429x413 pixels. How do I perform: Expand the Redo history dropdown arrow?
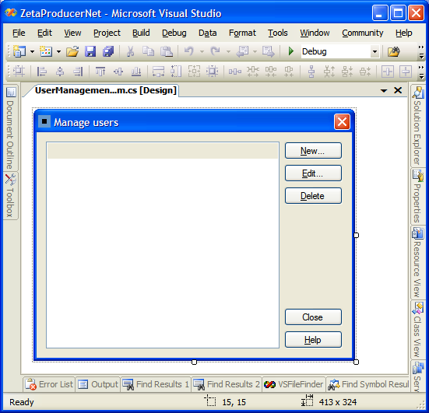[x=228, y=51]
